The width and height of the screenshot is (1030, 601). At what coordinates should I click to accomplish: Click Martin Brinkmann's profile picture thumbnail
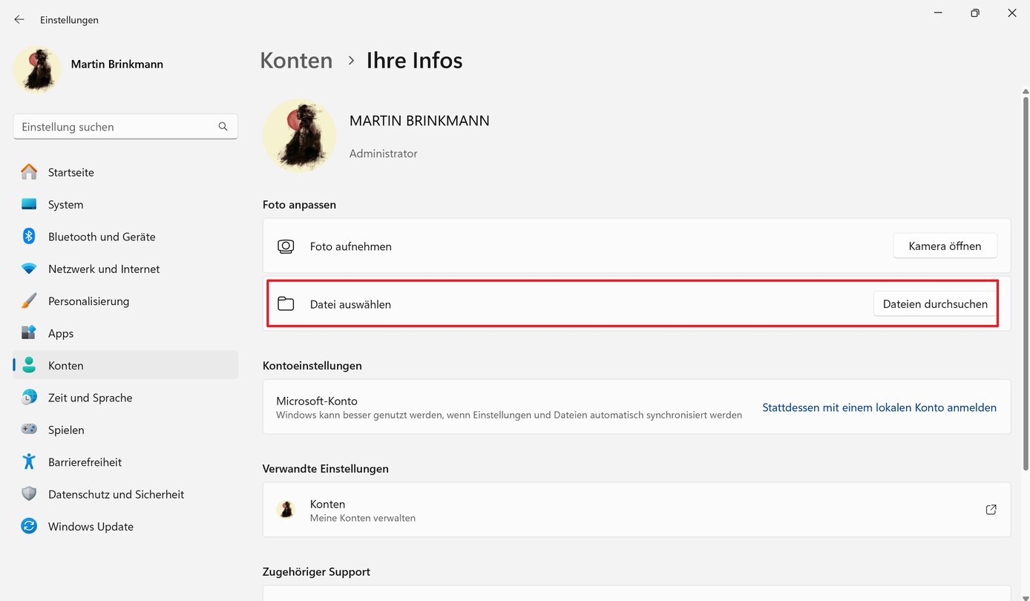pos(36,69)
